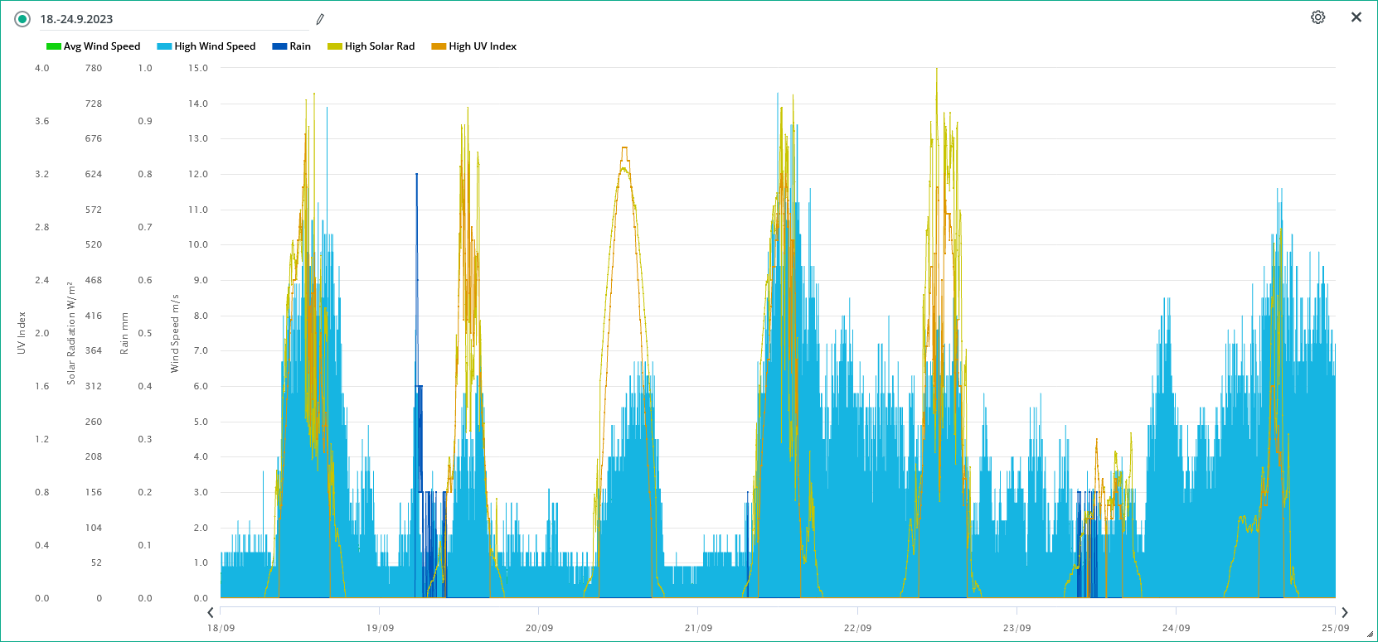
Task: Click the UV Index axis title
Action: coord(22,333)
